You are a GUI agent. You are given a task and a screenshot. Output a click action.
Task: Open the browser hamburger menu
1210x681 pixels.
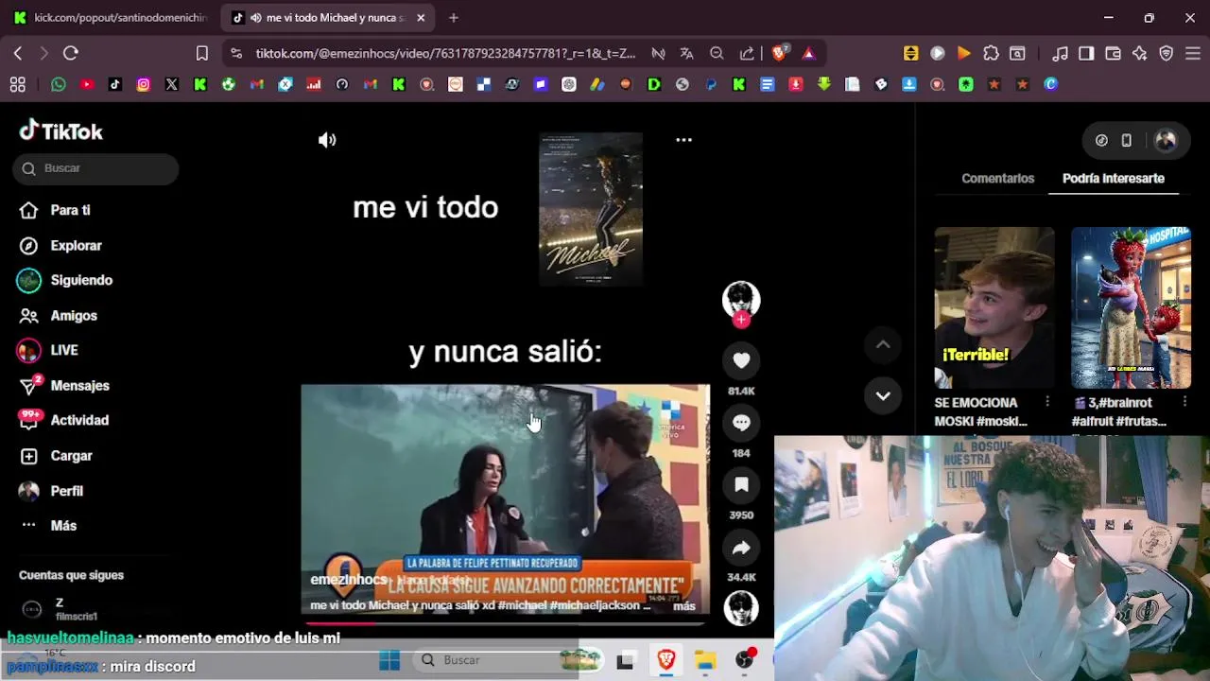point(1192,53)
